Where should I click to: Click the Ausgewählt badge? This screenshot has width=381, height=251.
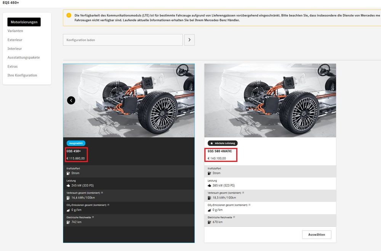(76, 143)
